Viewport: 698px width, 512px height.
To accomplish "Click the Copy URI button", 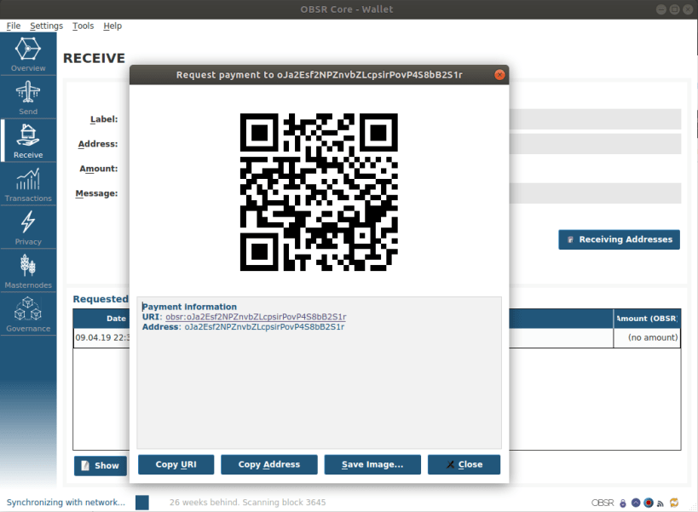I will (176, 464).
